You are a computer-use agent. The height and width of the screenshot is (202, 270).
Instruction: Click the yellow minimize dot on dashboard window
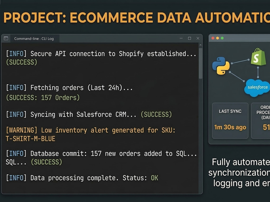[x=217, y=38]
